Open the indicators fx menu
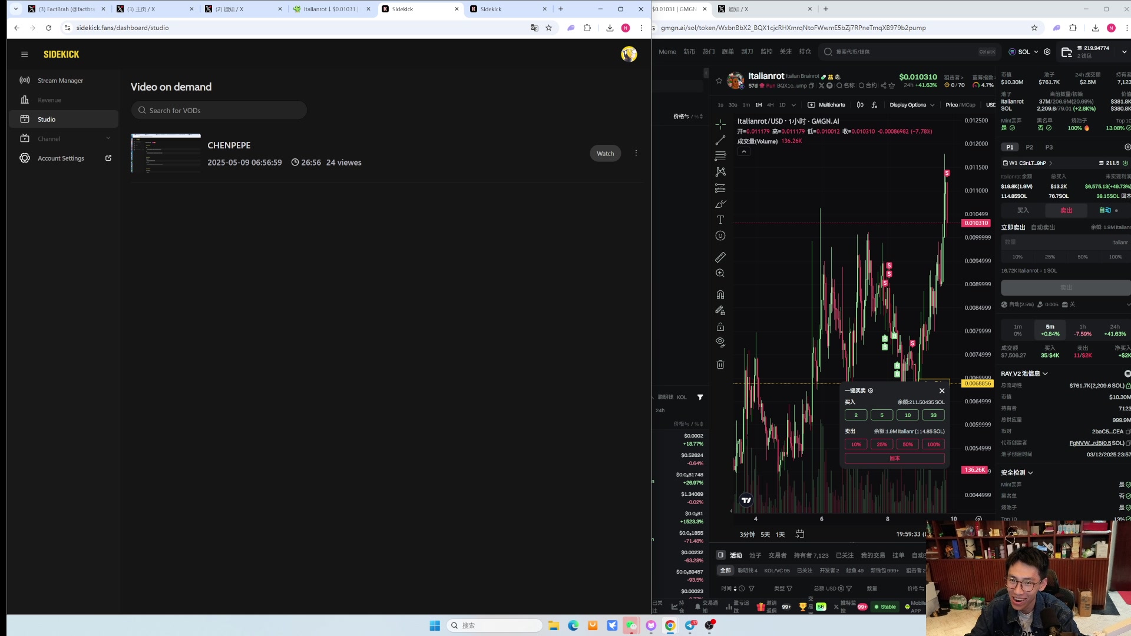Screen dimensions: 1131x636 [x=874, y=105]
